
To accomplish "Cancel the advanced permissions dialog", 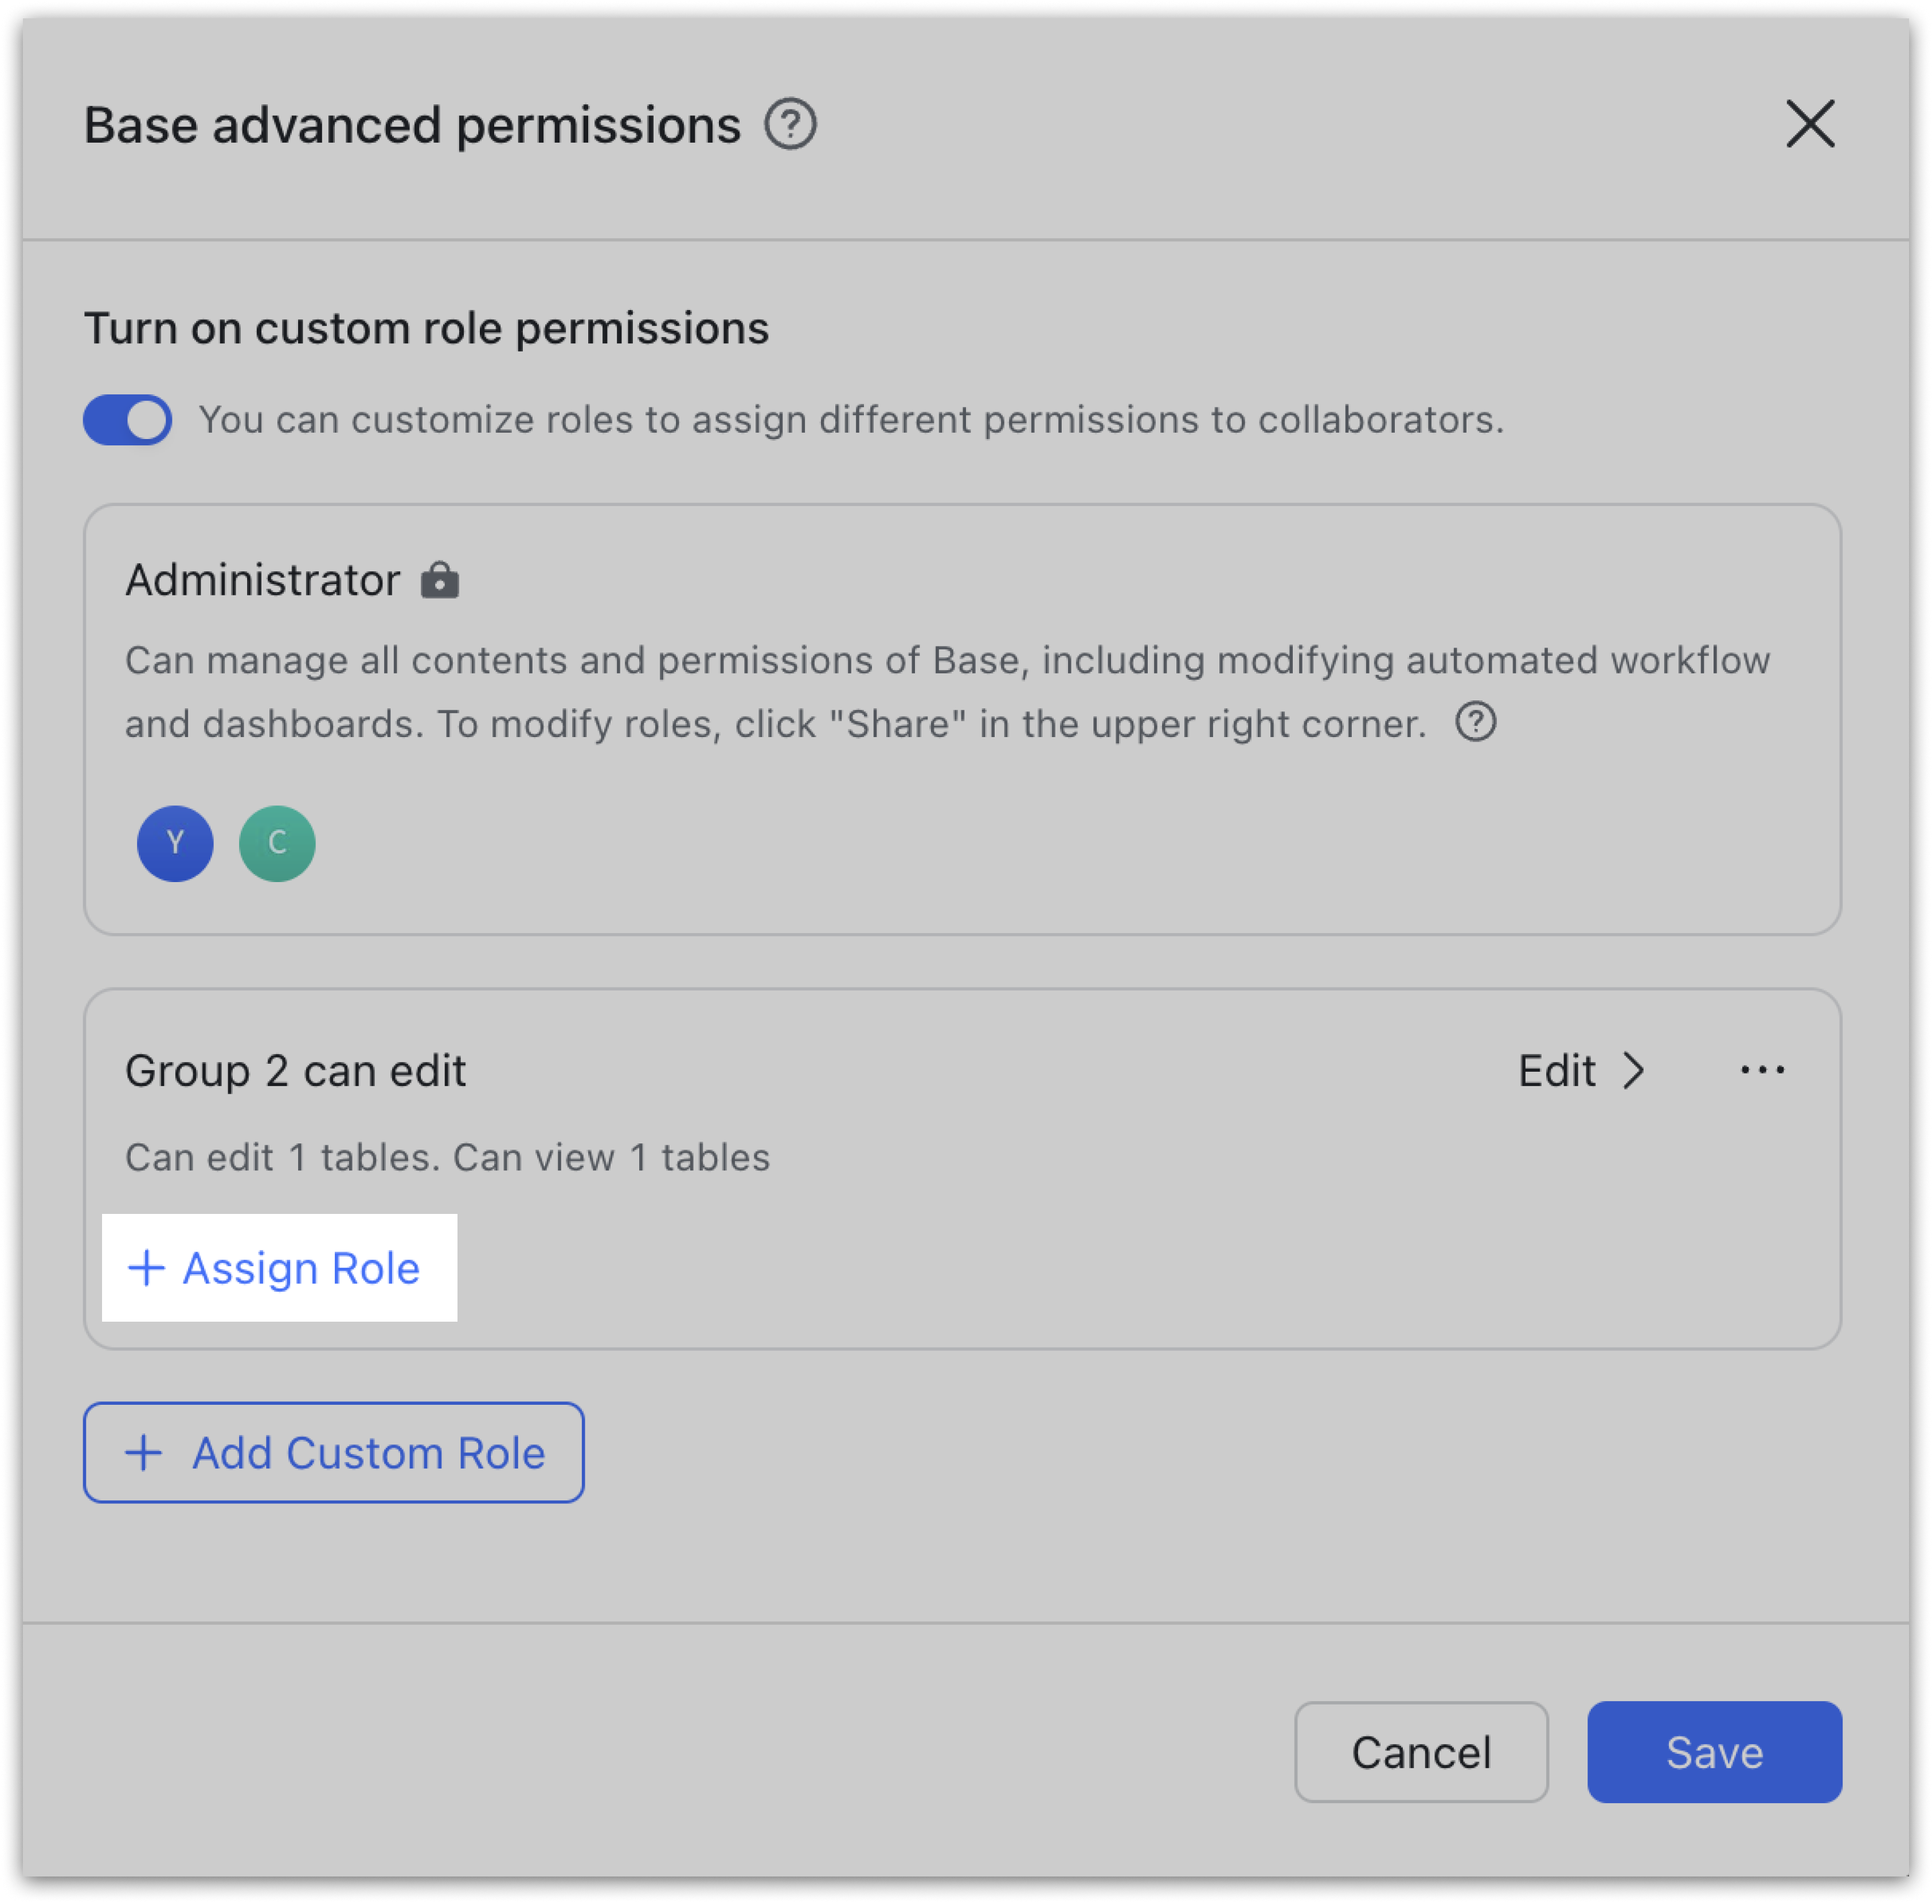I will pyautogui.click(x=1421, y=1752).
